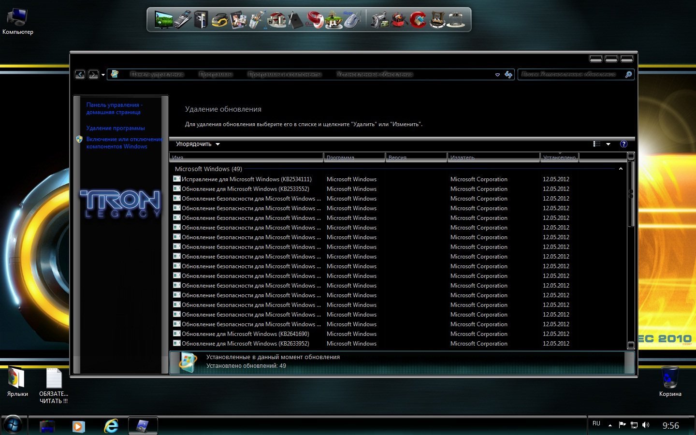The height and width of the screenshot is (435, 696).
Task: Collapse the Microsoft Windows (49) group
Action: tap(621, 169)
